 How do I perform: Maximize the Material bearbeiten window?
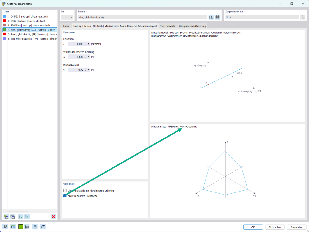[292, 4]
